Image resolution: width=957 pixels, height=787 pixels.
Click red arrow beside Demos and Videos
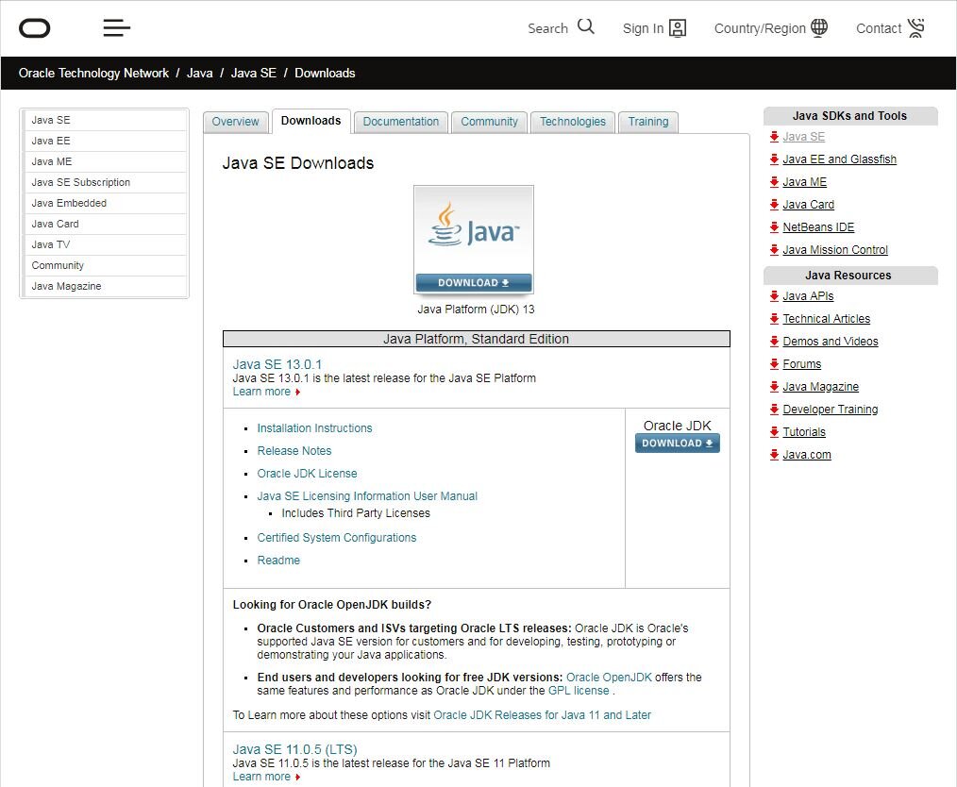pos(774,341)
